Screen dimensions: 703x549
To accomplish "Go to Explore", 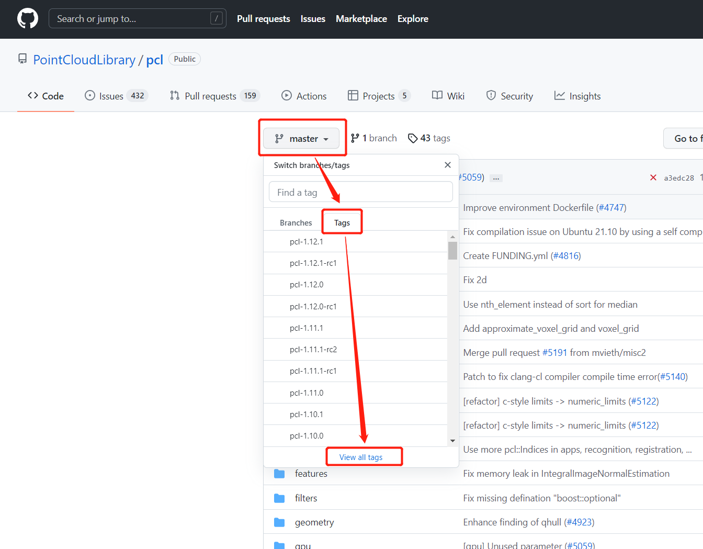I will point(413,19).
